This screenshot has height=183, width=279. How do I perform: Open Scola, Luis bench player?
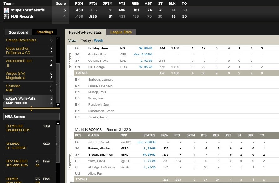coord(96,98)
